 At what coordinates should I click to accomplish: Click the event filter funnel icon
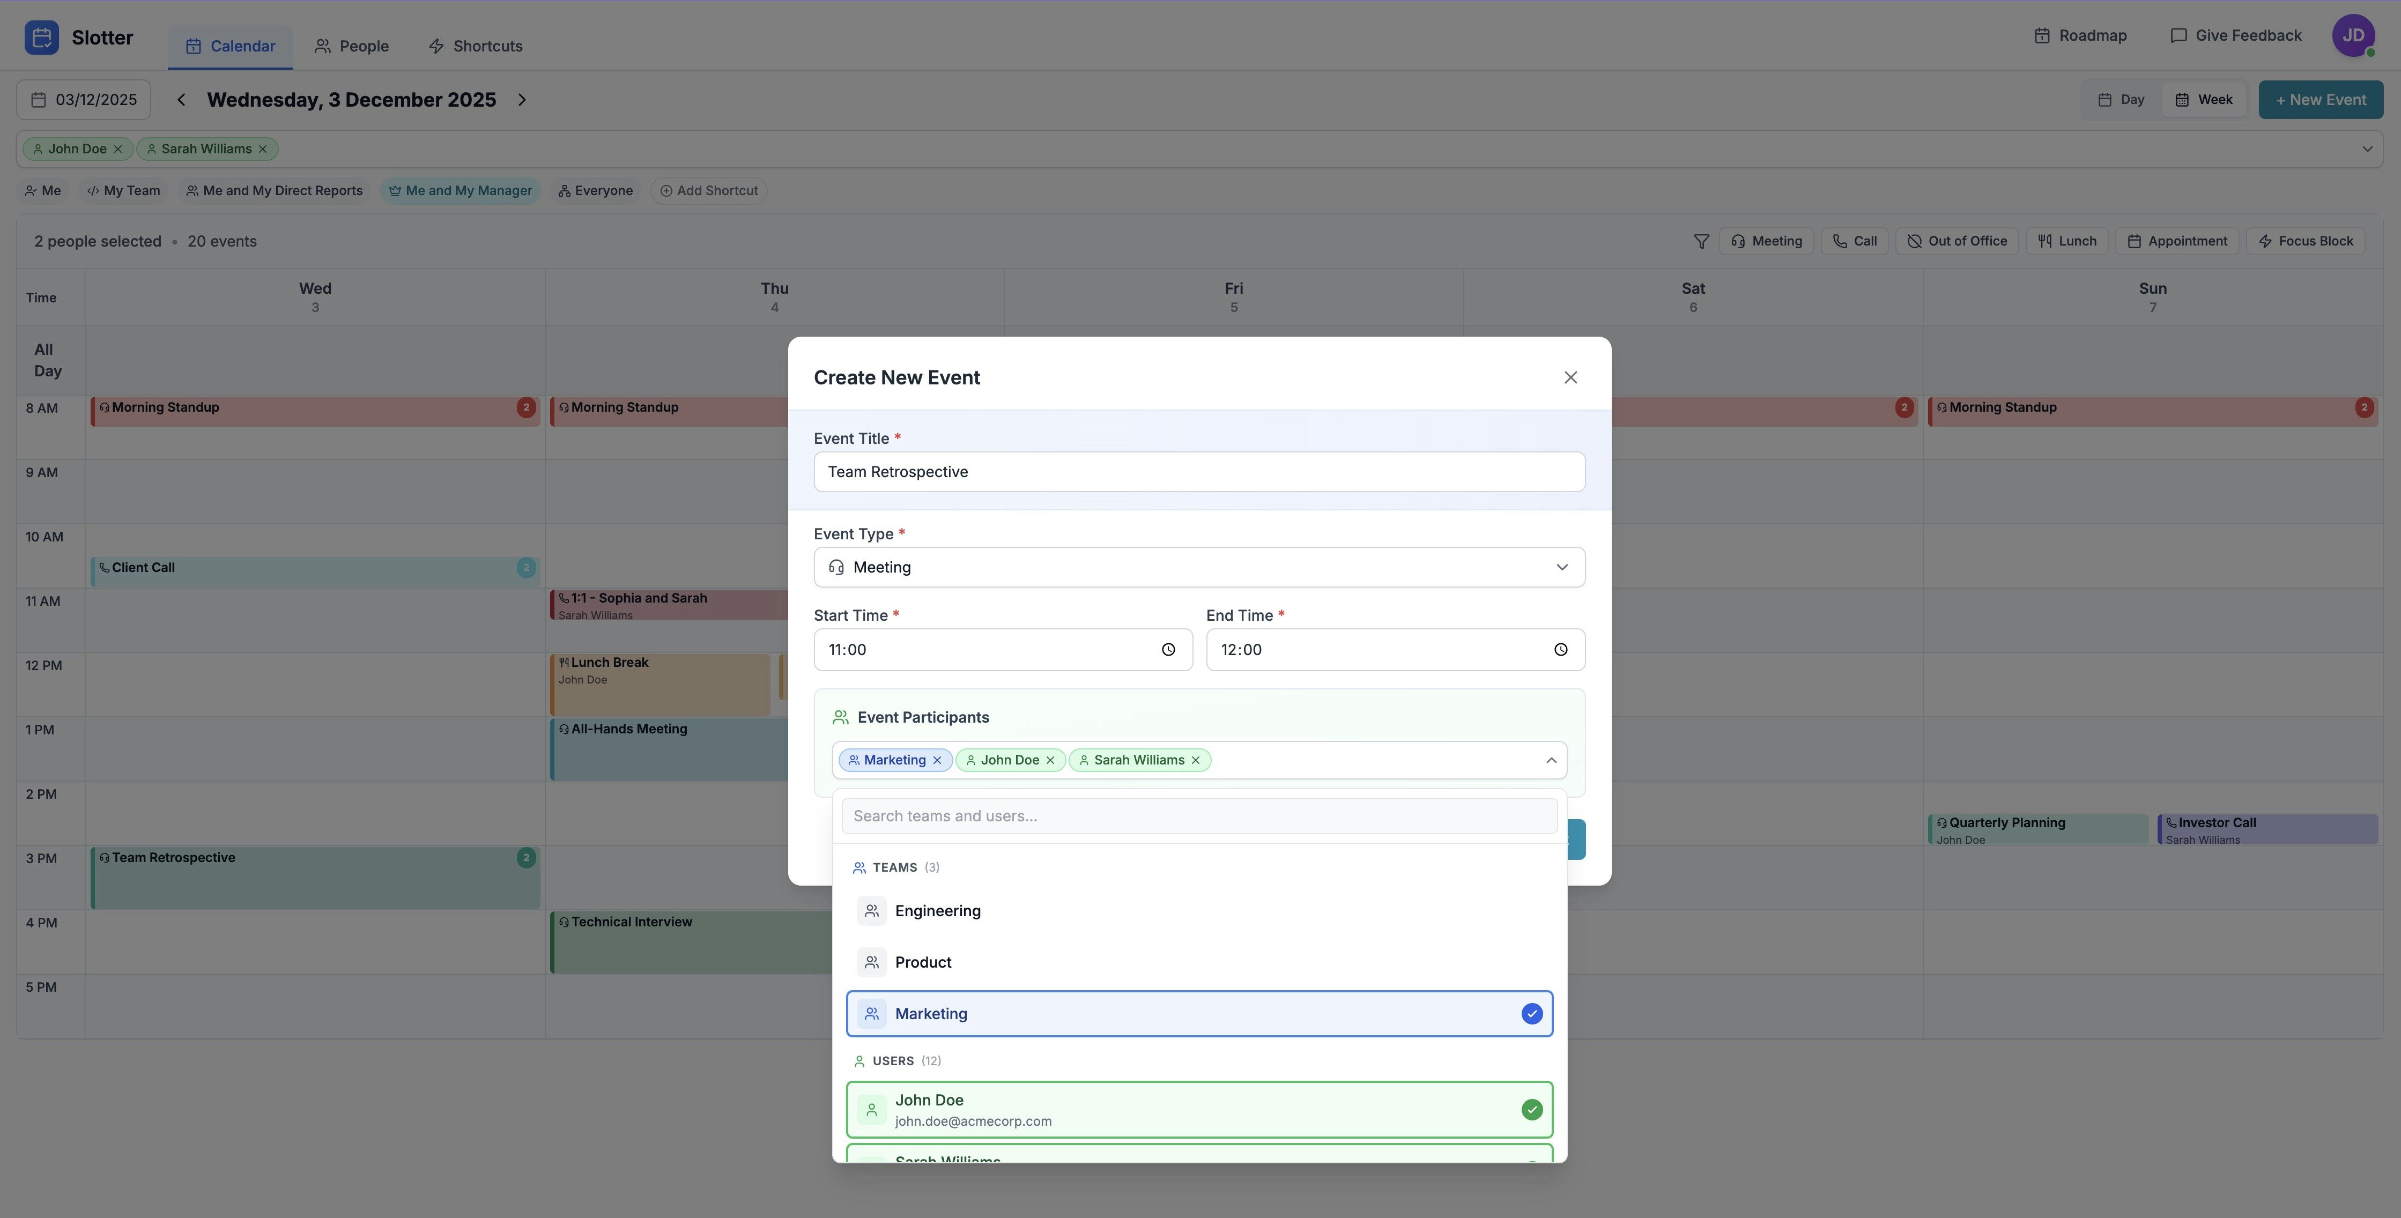1701,241
